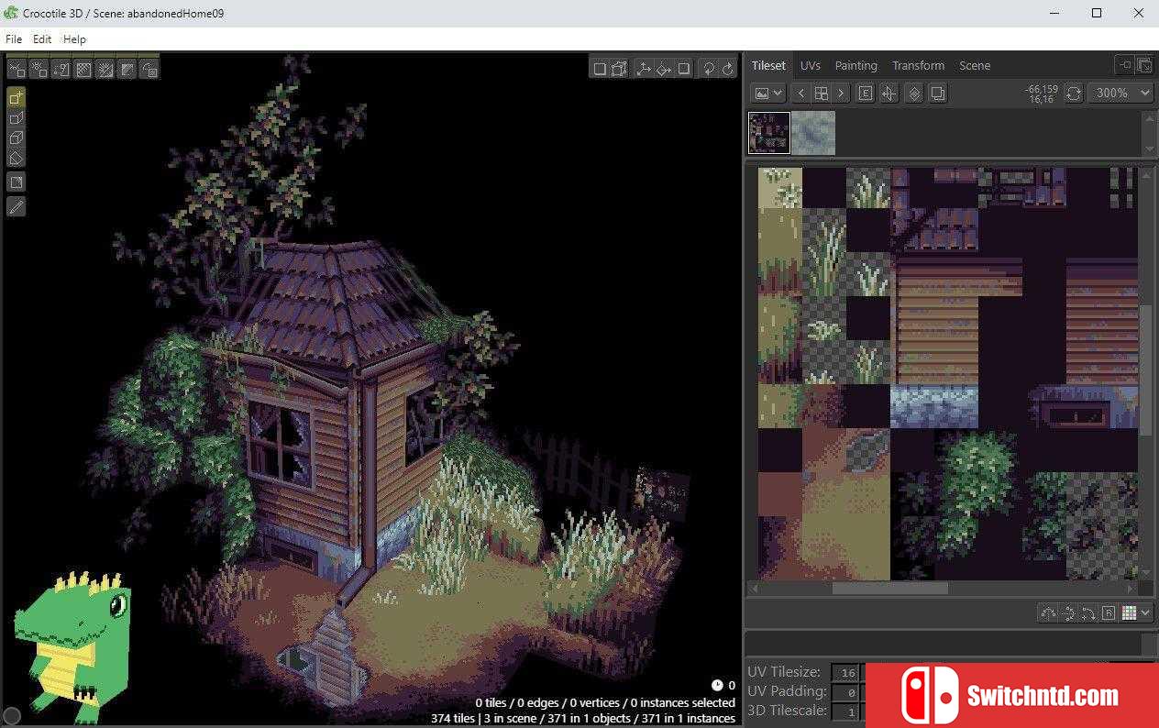1159x728 pixels.
Task: Select the second left-toolbar edit mode tool
Action: tap(17, 117)
